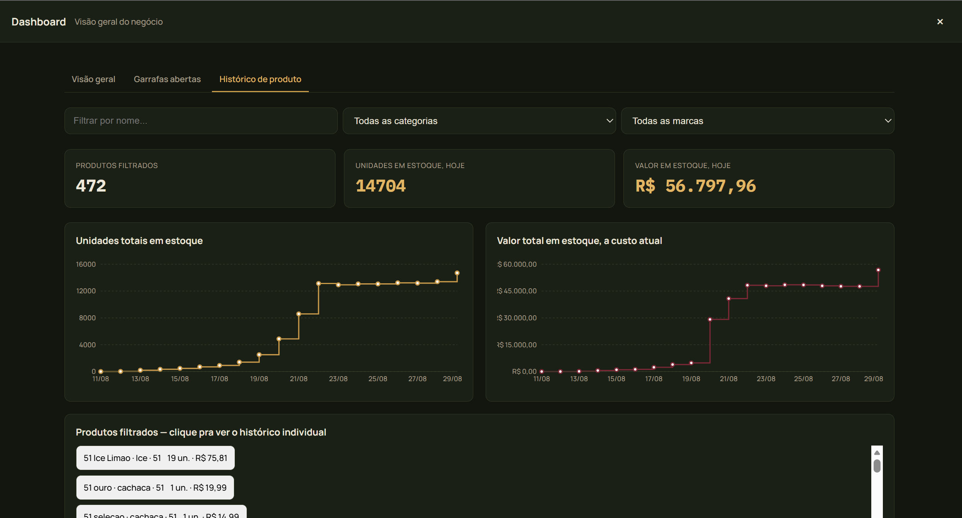Open product 51 Ice Limao history
This screenshot has width=962, height=518.
(156, 458)
